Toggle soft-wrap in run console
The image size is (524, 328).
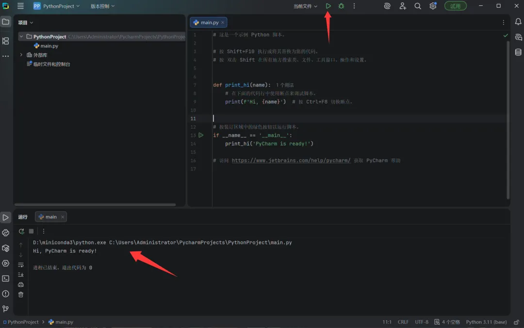point(21,265)
